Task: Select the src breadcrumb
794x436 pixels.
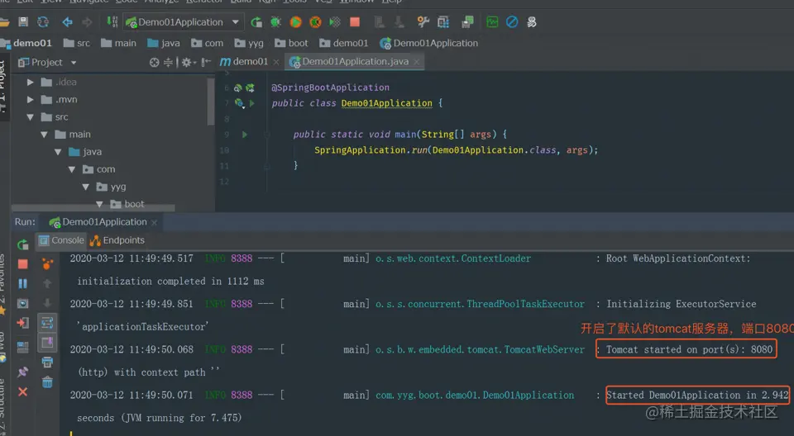Action: tap(77, 43)
